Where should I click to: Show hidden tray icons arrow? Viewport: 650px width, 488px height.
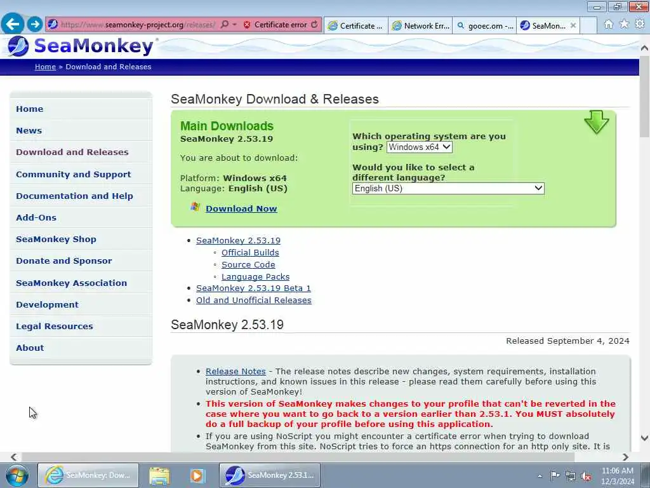pos(540,476)
